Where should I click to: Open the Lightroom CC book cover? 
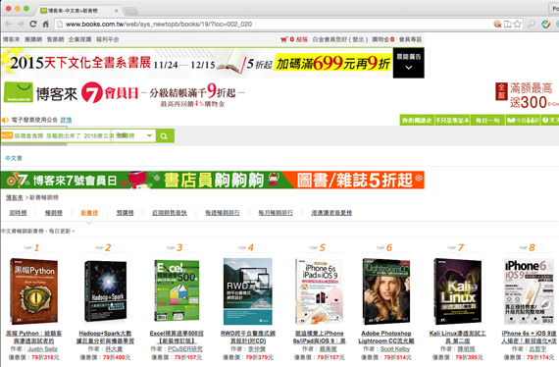point(386,291)
